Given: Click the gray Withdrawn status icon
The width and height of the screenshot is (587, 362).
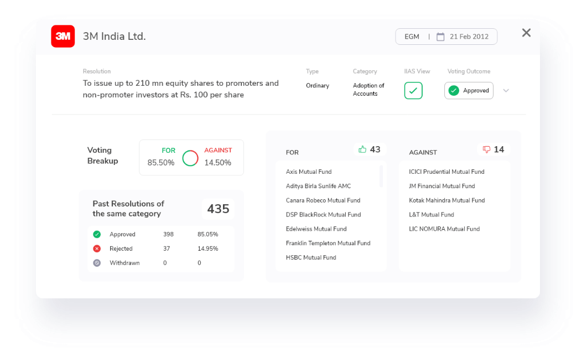Looking at the screenshot, I should pyautogui.click(x=97, y=263).
